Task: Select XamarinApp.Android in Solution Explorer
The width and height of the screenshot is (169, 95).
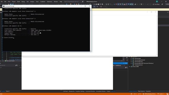Action: (x=140, y=60)
